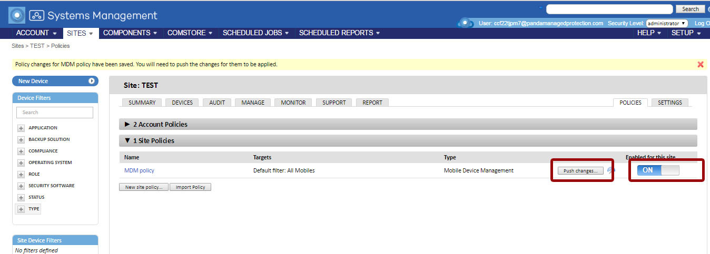Click Sites in the breadcrumb

click(18, 46)
